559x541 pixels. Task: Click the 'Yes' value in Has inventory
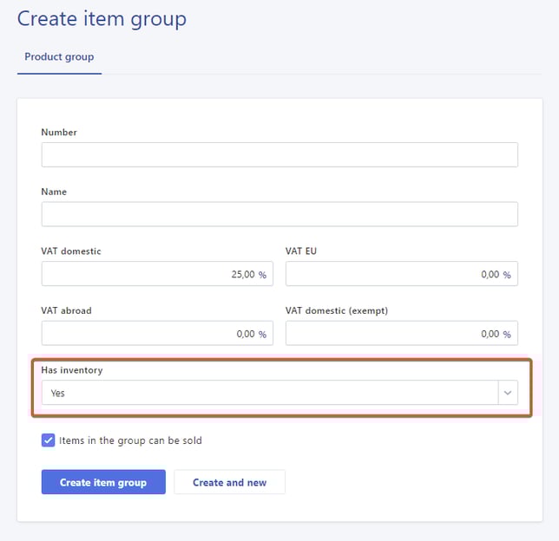(x=58, y=393)
